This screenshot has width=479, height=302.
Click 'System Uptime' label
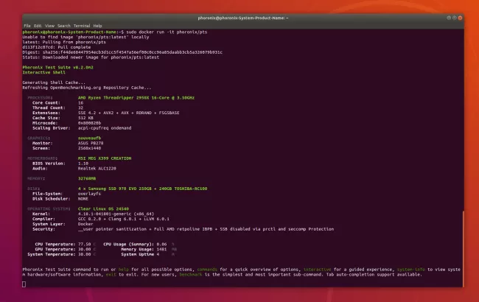point(138,254)
